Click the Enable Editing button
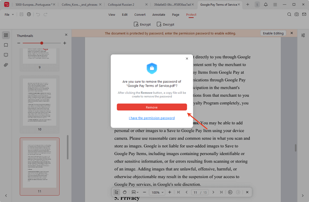This screenshot has height=202, width=309. coord(273,33)
